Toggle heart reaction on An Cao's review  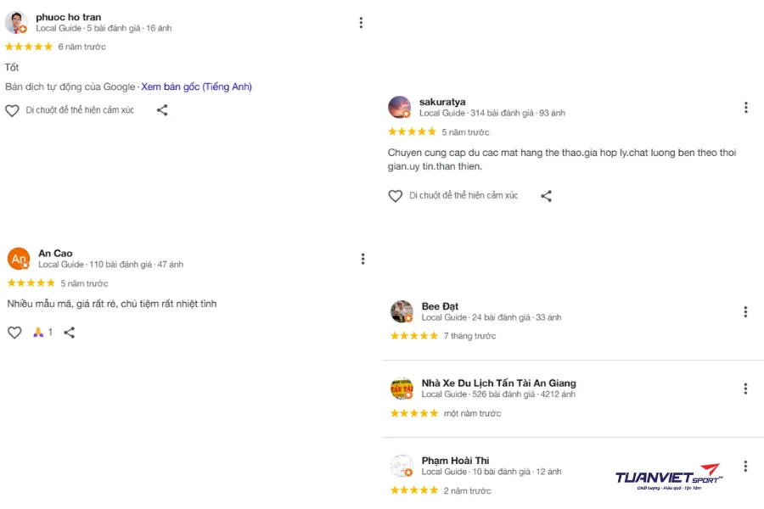(14, 333)
